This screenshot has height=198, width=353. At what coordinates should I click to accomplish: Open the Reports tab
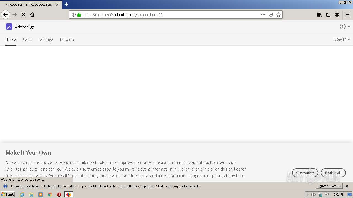67,40
